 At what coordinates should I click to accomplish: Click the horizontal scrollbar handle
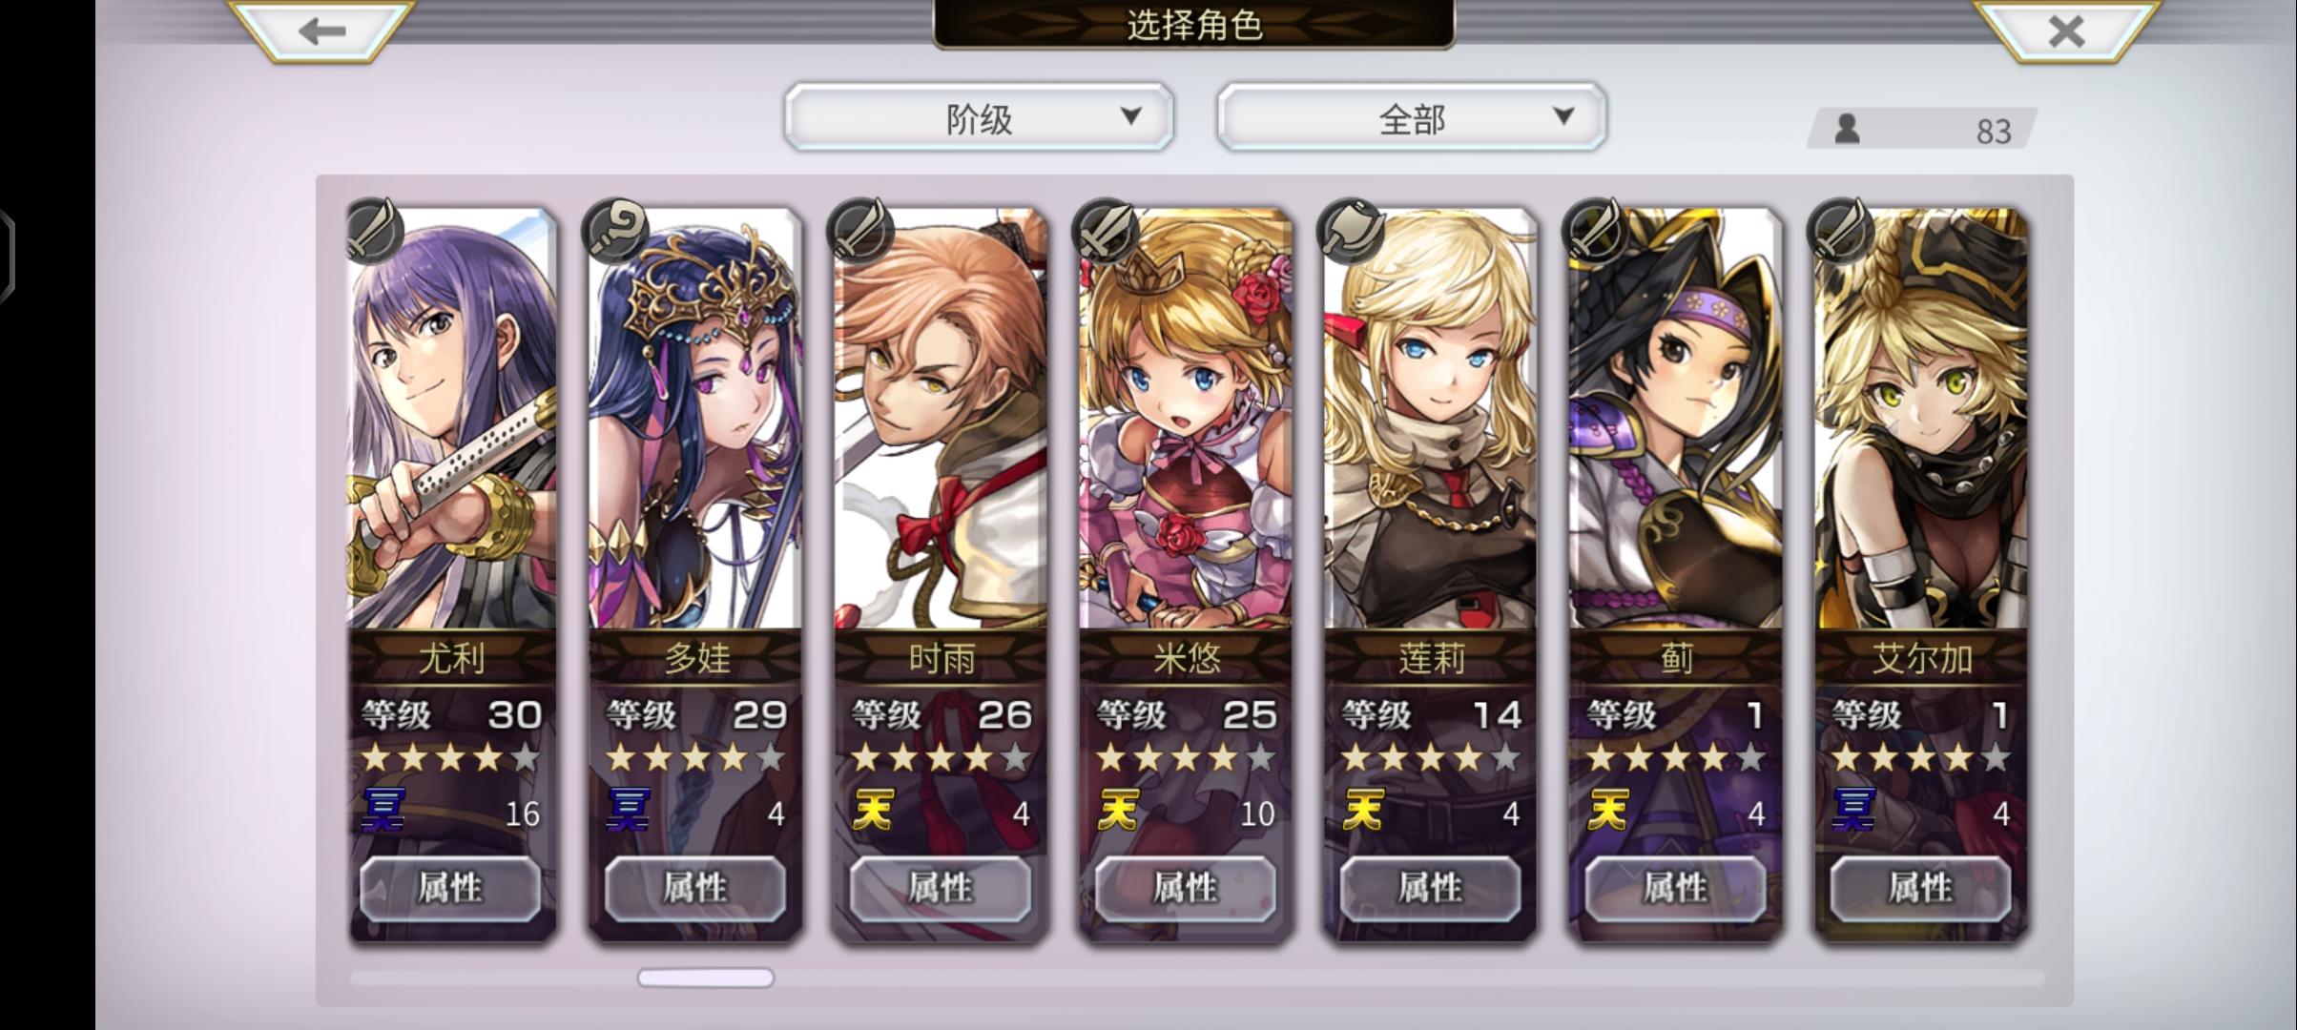pos(705,978)
